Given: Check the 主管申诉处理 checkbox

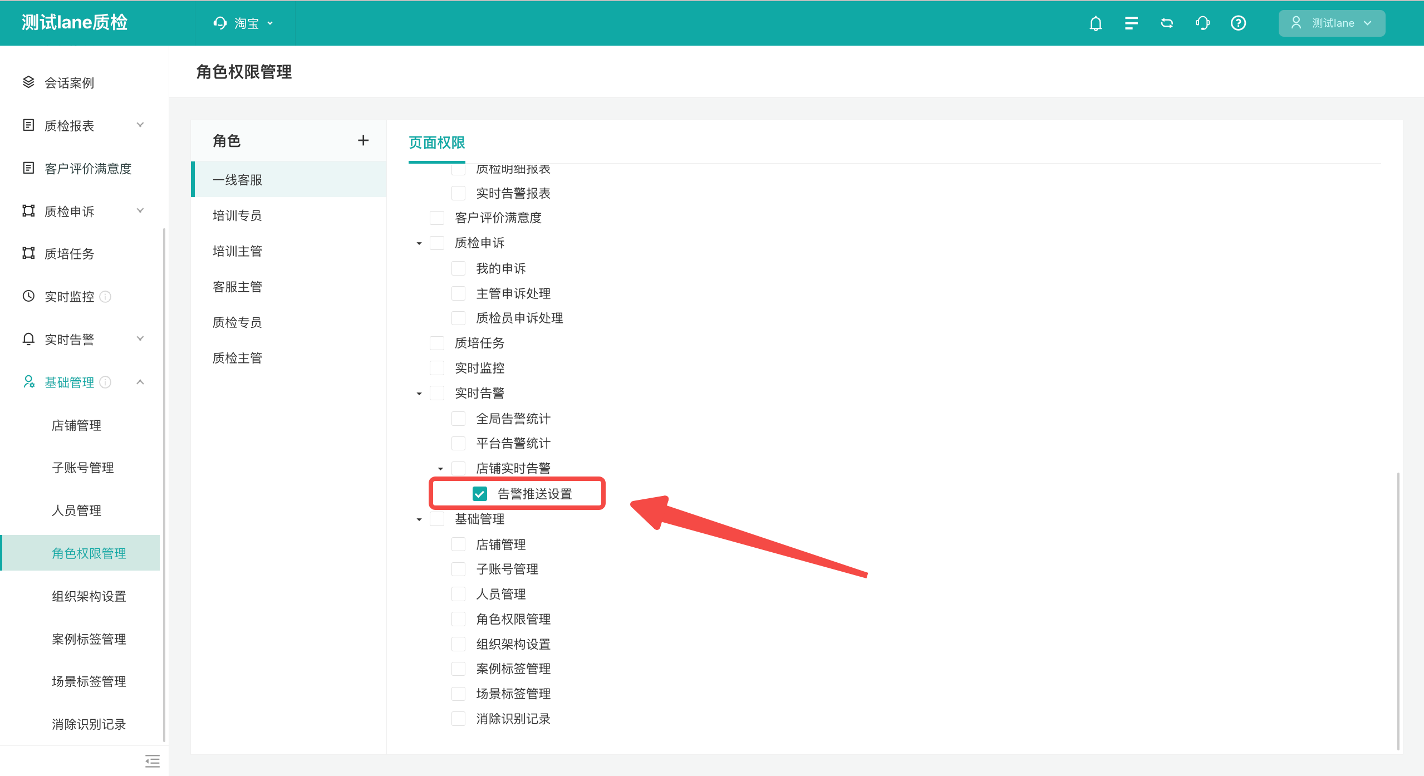Looking at the screenshot, I should (458, 293).
